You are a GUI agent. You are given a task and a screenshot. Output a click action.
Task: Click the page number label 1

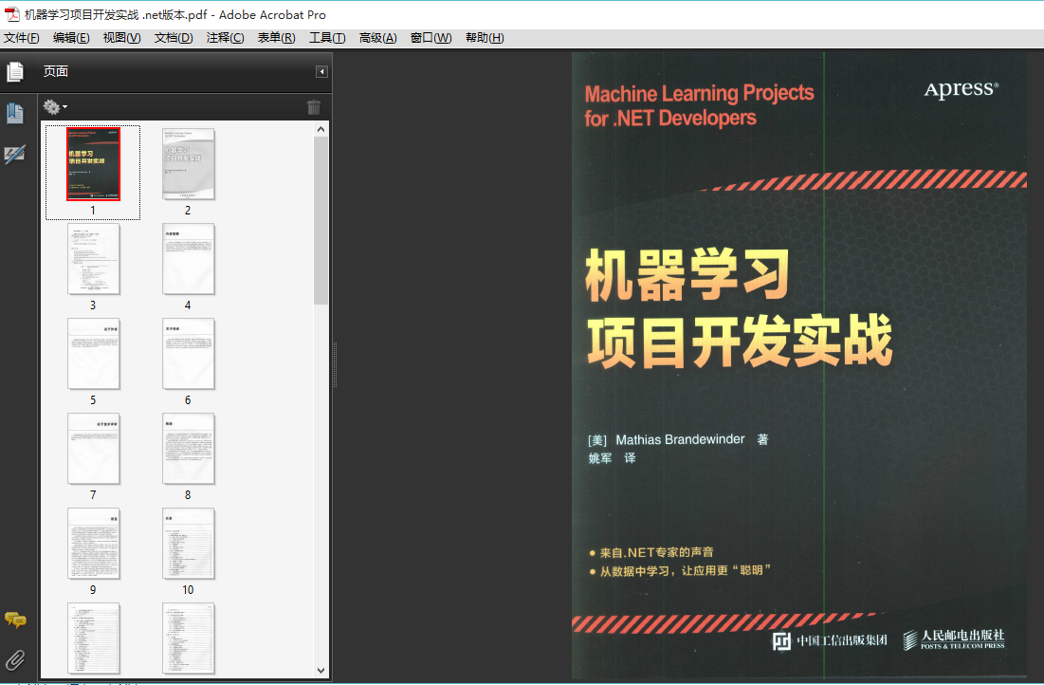tap(93, 210)
